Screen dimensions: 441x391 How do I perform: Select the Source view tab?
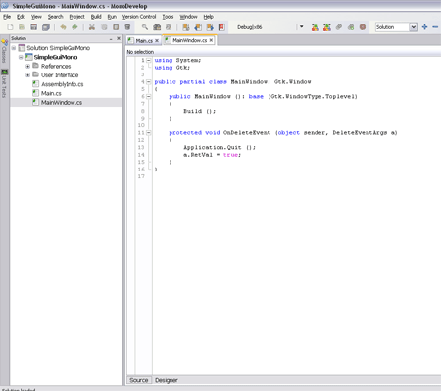point(139,380)
